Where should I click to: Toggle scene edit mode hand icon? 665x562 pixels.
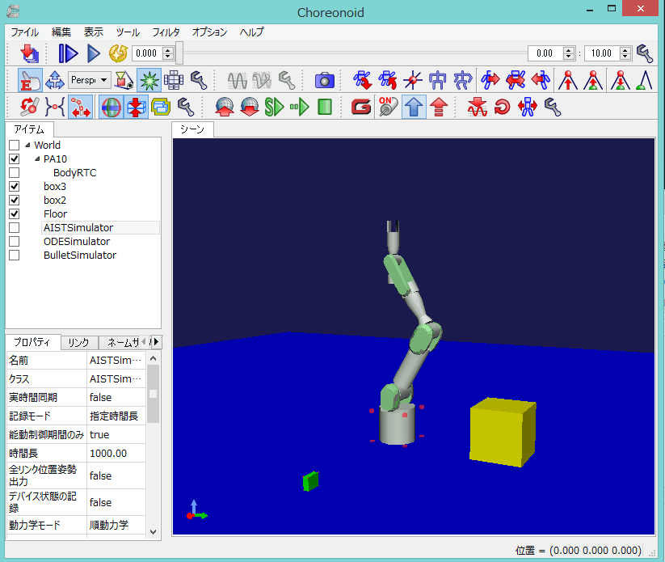(30, 80)
